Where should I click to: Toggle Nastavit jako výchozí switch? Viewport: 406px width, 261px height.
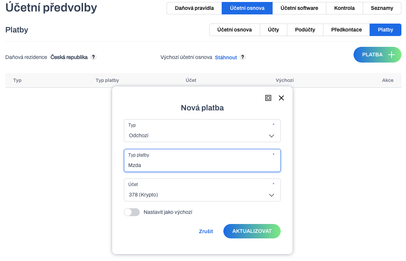132,212
